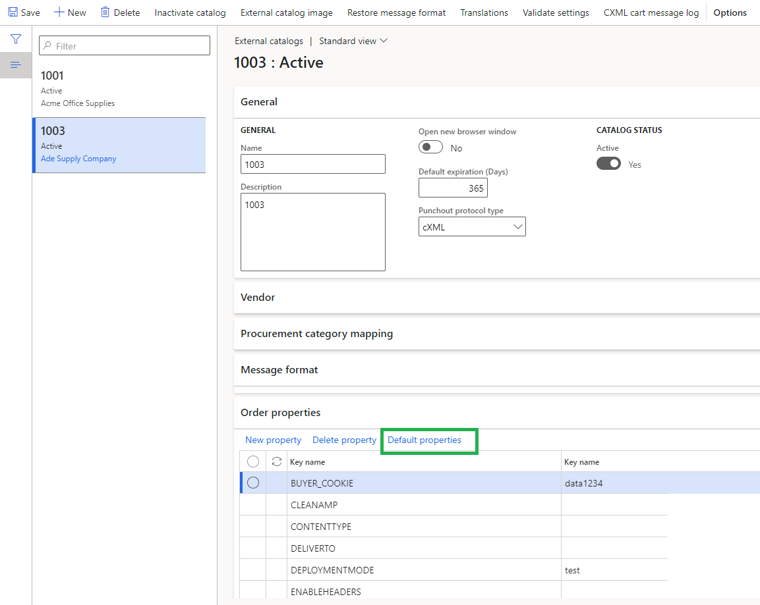Toggle the list view lines icon
This screenshot has width=760, height=605.
[x=16, y=65]
